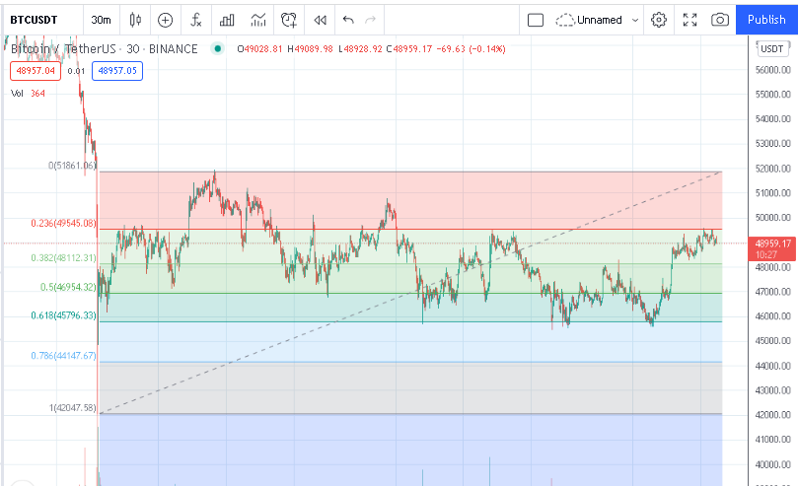Click the Fibonacci 0.382(48112.31) level label
Screen dimensions: 798x486
click(63, 257)
